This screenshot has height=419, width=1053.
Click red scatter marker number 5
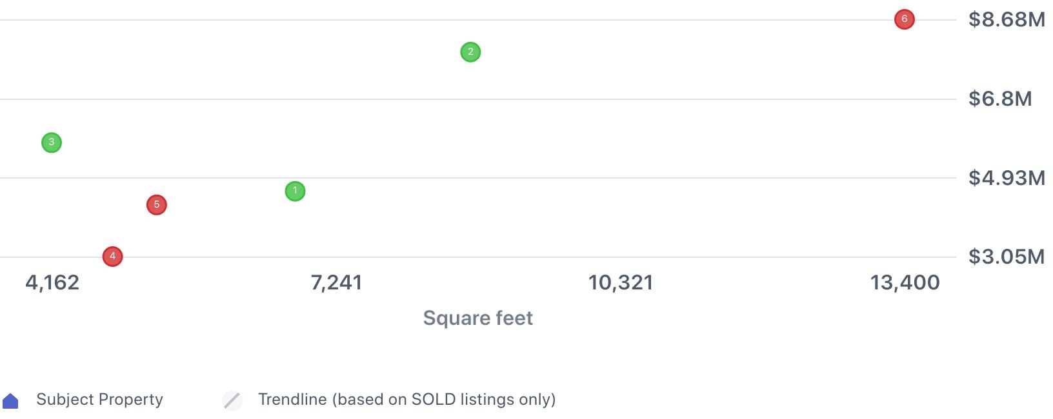(x=156, y=205)
